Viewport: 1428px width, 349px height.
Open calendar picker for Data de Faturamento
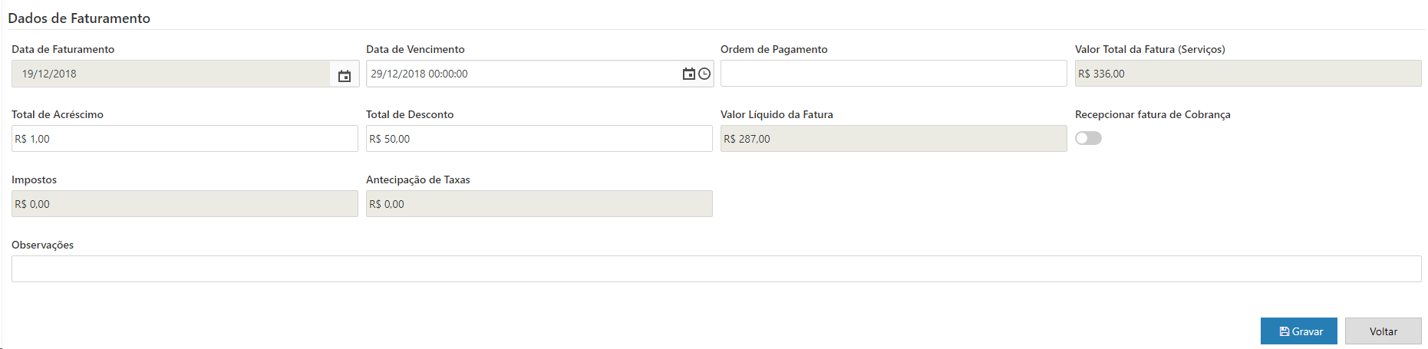coord(345,75)
